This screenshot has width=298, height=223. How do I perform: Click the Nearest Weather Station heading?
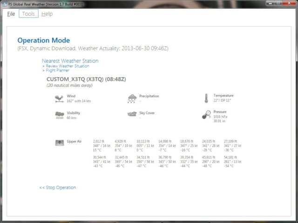(70, 61)
